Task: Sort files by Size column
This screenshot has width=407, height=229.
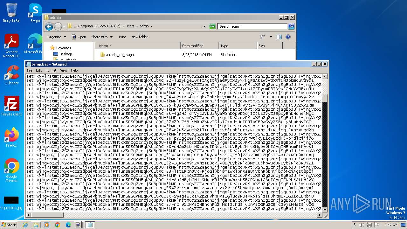Action: [269, 46]
